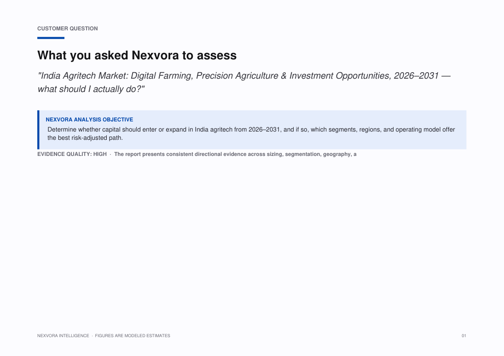Click the sentence 'The report presents consistent directional evidence'
The image size is (504, 356).
(235, 154)
